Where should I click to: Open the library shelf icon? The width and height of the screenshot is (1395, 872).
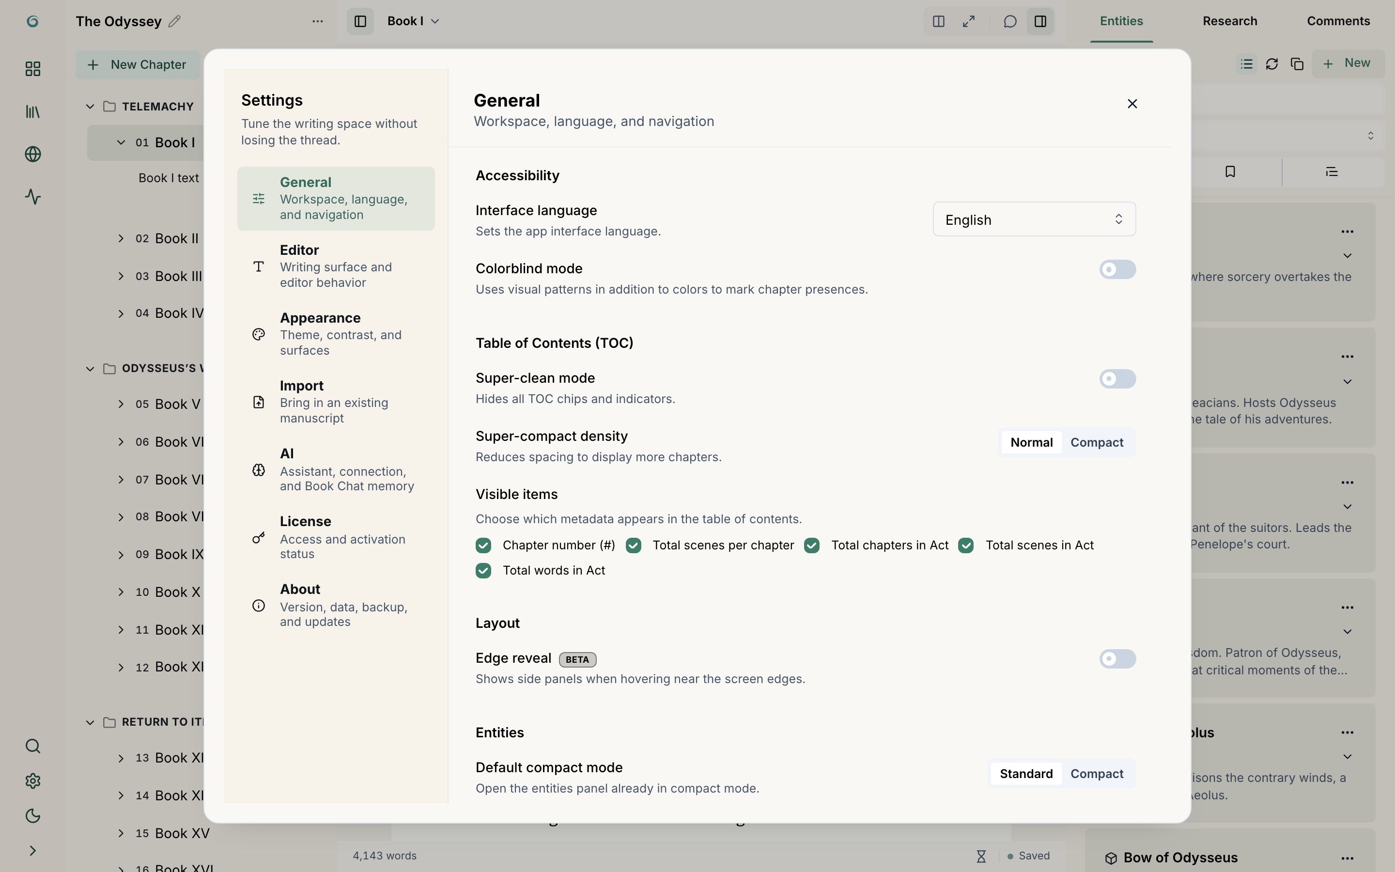(33, 112)
